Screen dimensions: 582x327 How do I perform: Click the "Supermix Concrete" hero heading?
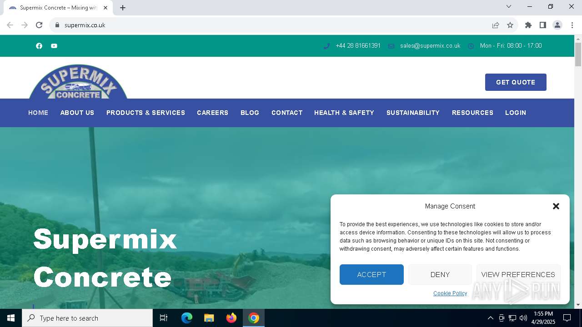105,258
